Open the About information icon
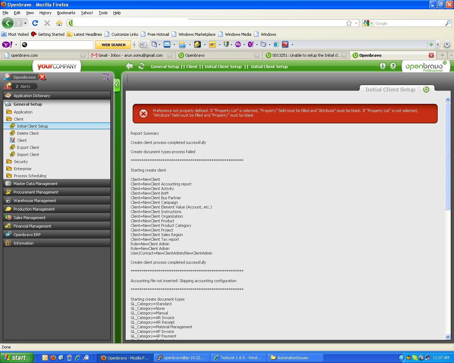The height and width of the screenshot is (363, 454). click(x=382, y=66)
